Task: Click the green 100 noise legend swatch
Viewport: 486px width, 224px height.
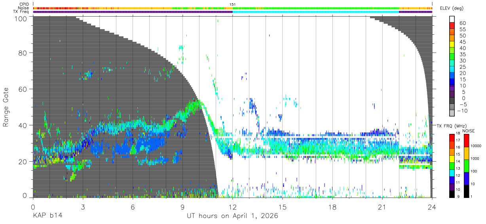Action: coord(467,166)
